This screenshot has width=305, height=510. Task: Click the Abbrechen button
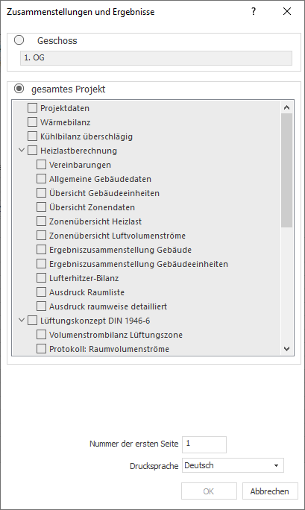[x=270, y=491]
